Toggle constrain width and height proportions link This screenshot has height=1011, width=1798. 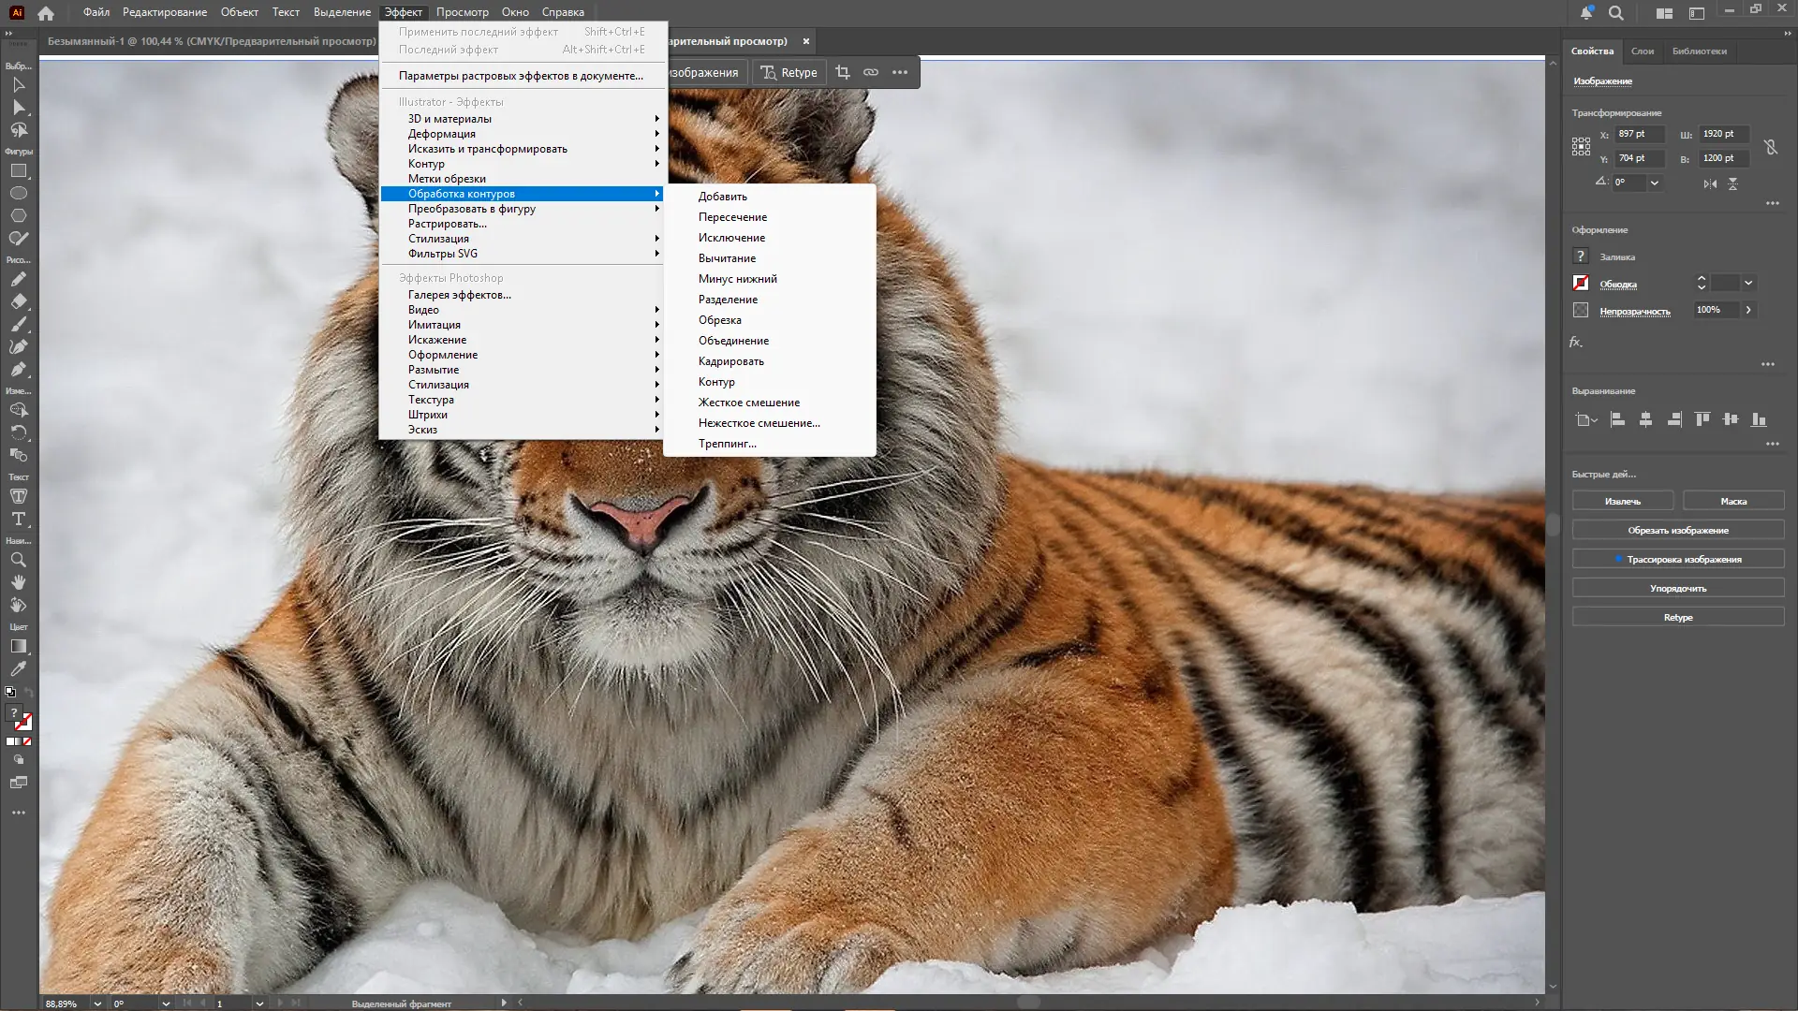1770,147
